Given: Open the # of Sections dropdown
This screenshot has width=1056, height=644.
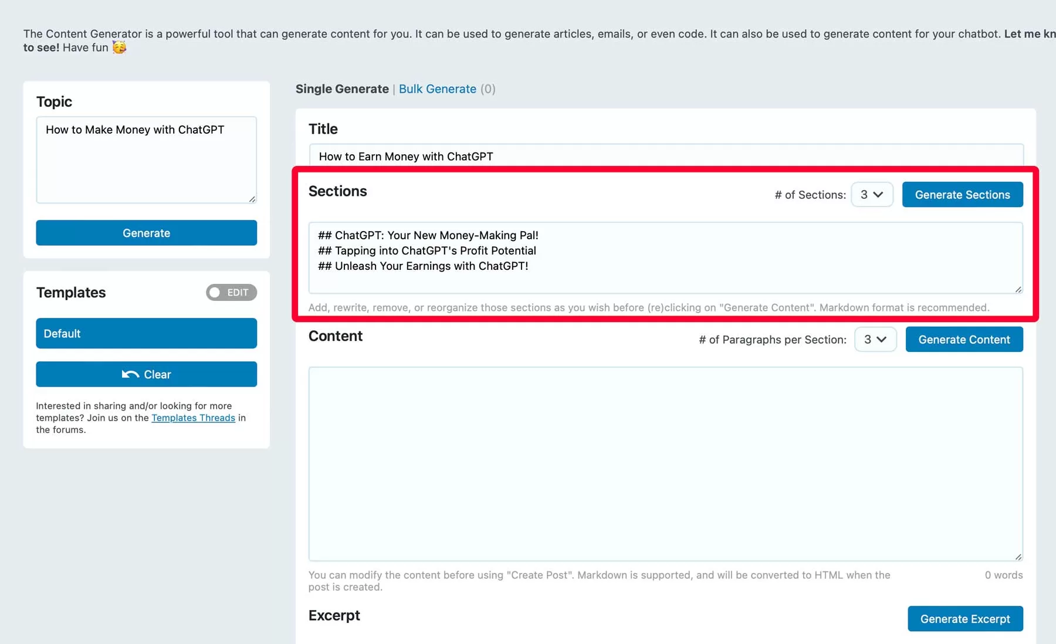Looking at the screenshot, I should point(872,195).
